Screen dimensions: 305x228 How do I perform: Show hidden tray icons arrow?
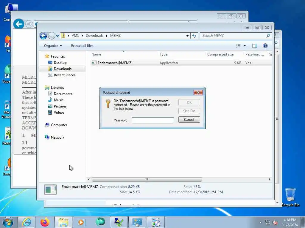pos(260,223)
